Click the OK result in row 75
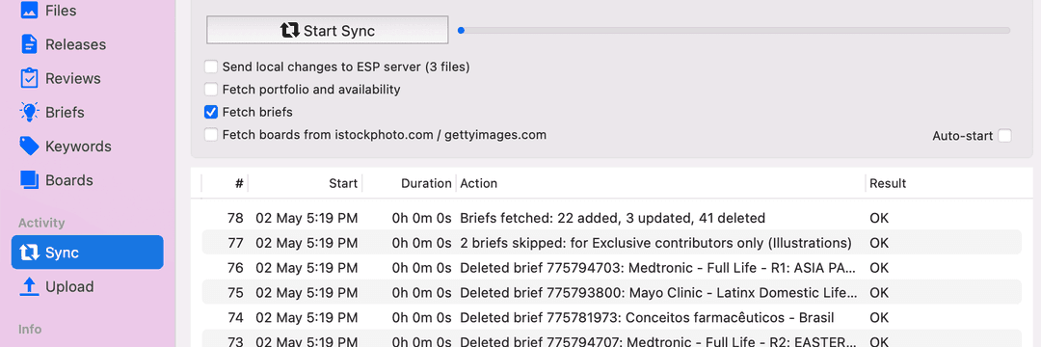The width and height of the screenshot is (1041, 347). point(879,292)
